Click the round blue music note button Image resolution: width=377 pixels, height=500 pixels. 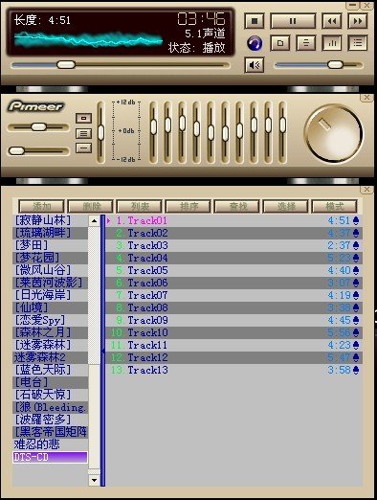point(255,43)
